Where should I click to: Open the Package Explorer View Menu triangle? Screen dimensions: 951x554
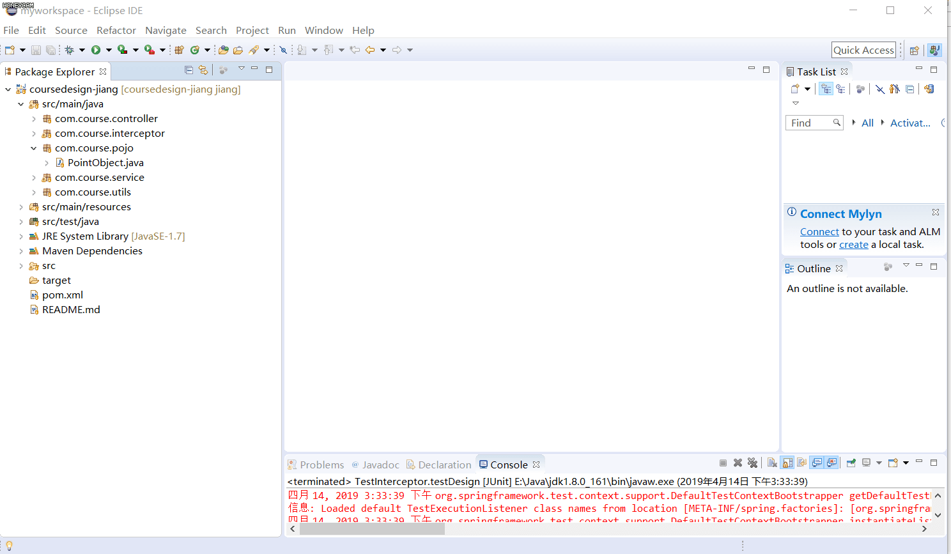point(242,68)
